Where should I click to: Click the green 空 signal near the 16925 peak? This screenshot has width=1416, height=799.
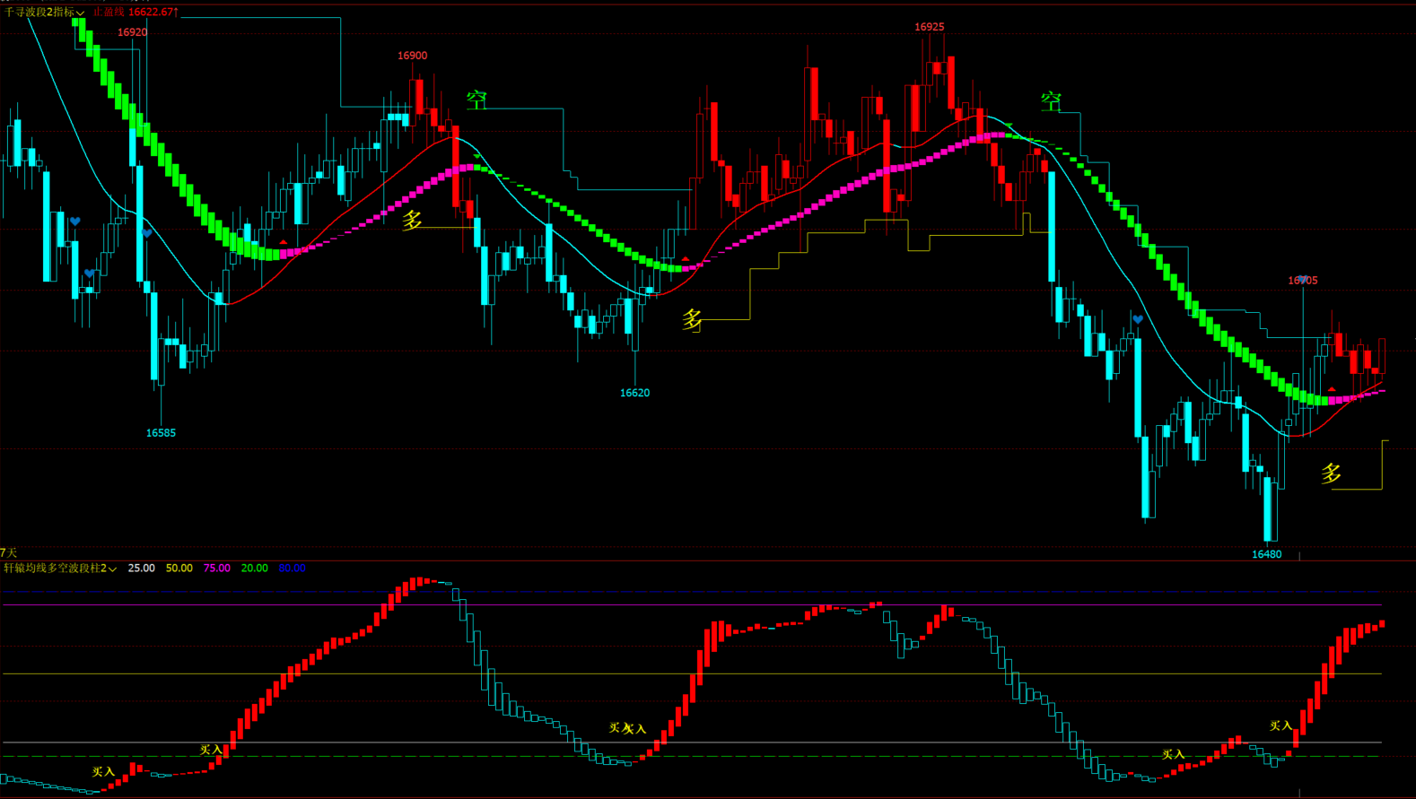click(x=1051, y=101)
